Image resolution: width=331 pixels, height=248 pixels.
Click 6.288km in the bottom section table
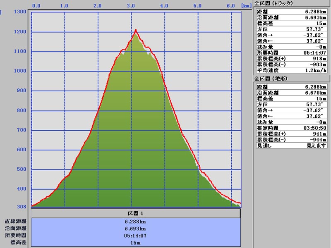(136, 222)
